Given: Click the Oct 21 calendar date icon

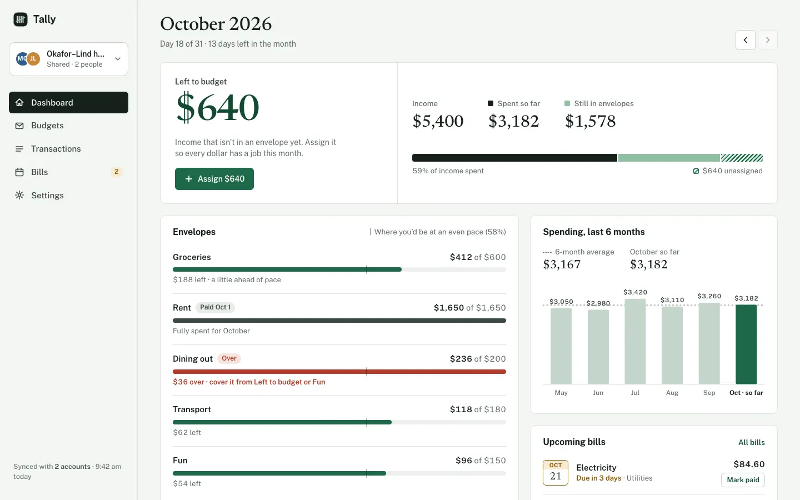Looking at the screenshot, I should point(556,473).
